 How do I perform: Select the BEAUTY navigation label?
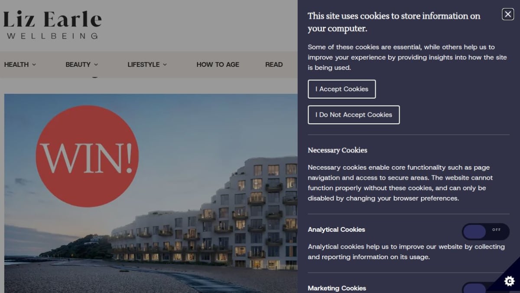point(78,64)
